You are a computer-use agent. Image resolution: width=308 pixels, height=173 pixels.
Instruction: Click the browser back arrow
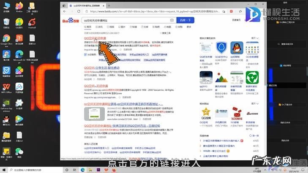click(x=65, y=11)
